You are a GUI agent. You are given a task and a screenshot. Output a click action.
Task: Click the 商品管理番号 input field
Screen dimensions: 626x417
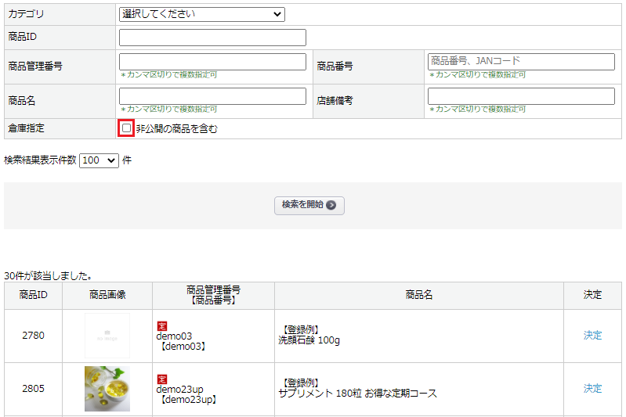[x=212, y=62]
